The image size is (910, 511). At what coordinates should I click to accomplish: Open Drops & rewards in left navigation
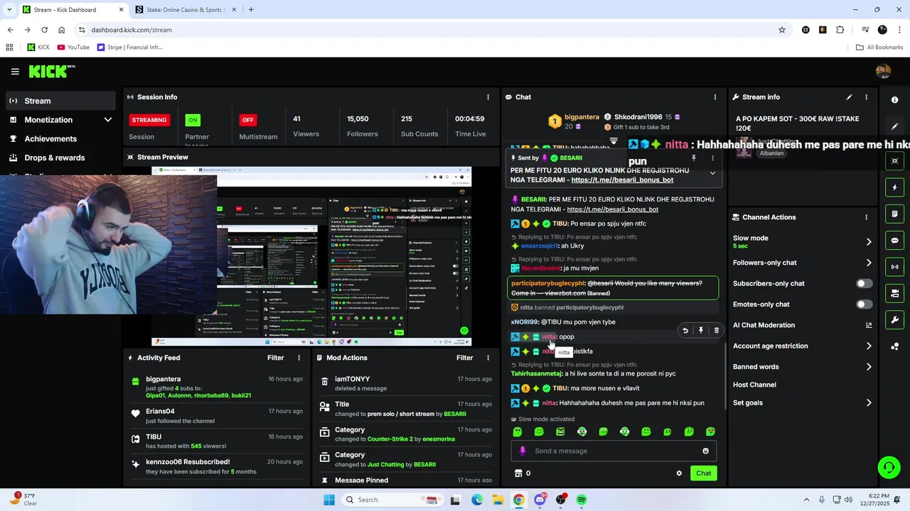click(x=60, y=158)
